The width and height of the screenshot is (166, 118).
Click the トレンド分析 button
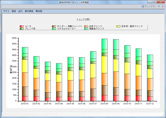tap(83, 19)
